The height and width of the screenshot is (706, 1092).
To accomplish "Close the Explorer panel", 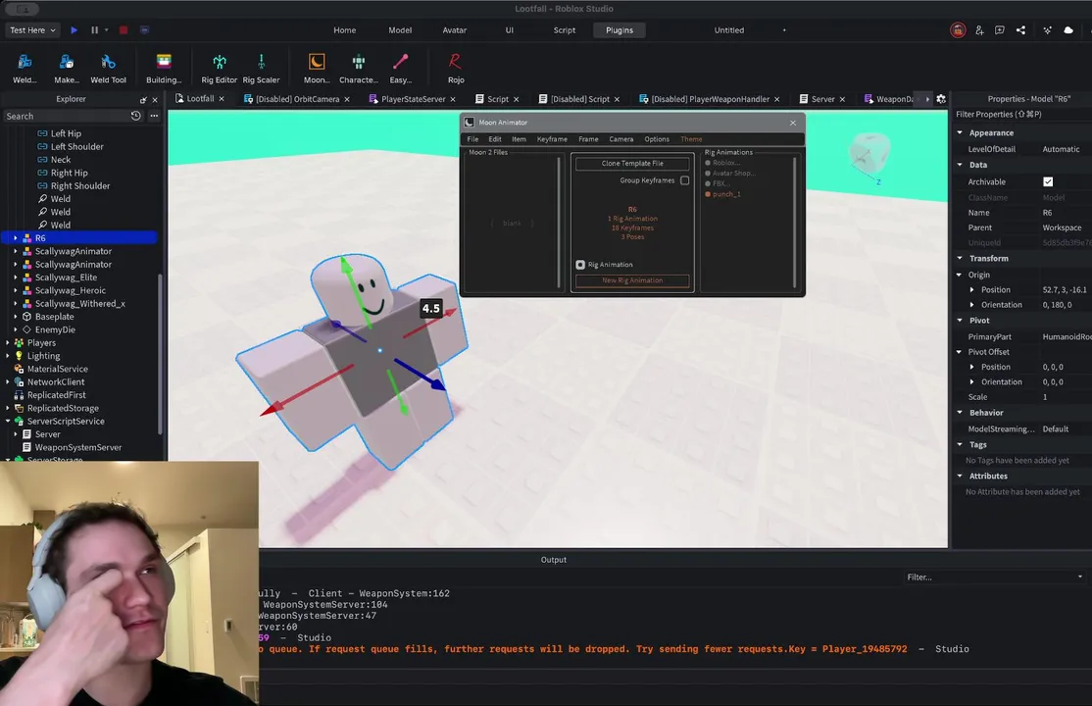I will 155,100.
